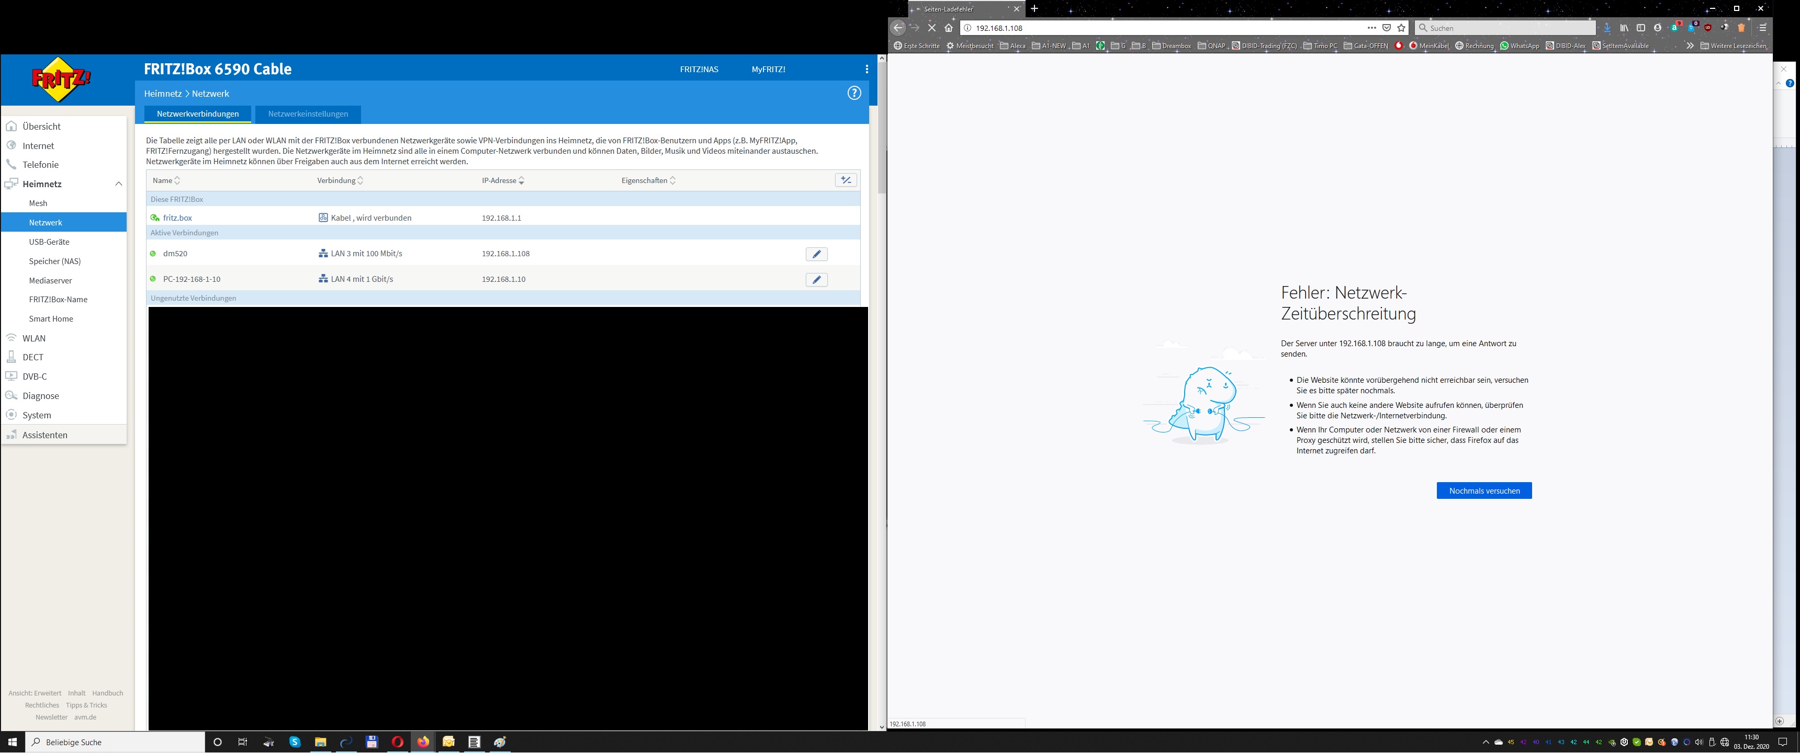Collapse the Heimnetz menu section

click(x=118, y=184)
